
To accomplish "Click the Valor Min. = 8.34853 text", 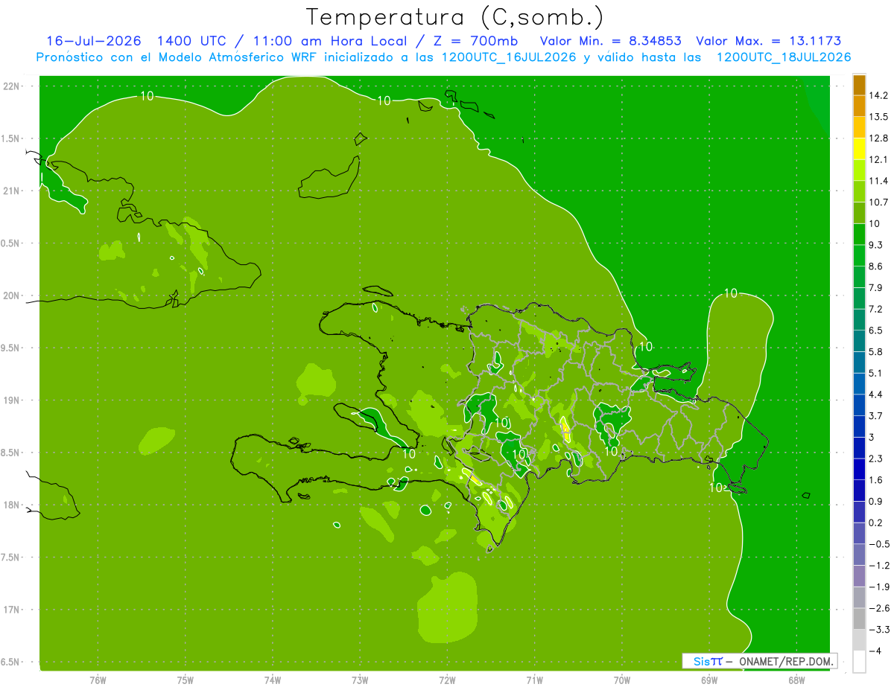I will point(610,41).
